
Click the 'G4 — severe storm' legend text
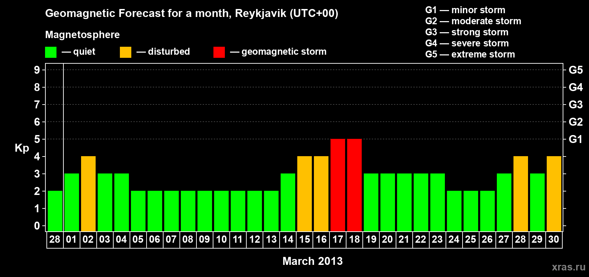pyautogui.click(x=467, y=43)
